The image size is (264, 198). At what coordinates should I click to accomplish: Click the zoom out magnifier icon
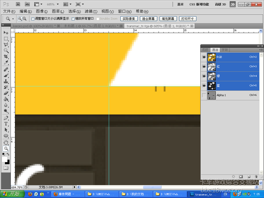(24, 19)
